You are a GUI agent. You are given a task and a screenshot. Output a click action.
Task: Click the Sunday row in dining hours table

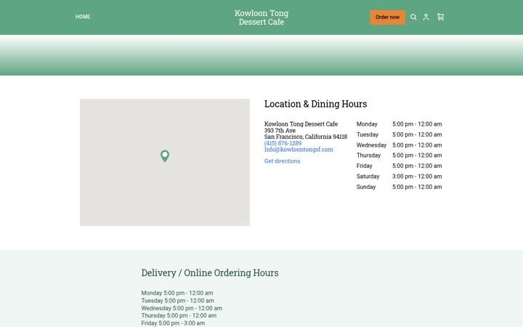[x=400, y=187]
